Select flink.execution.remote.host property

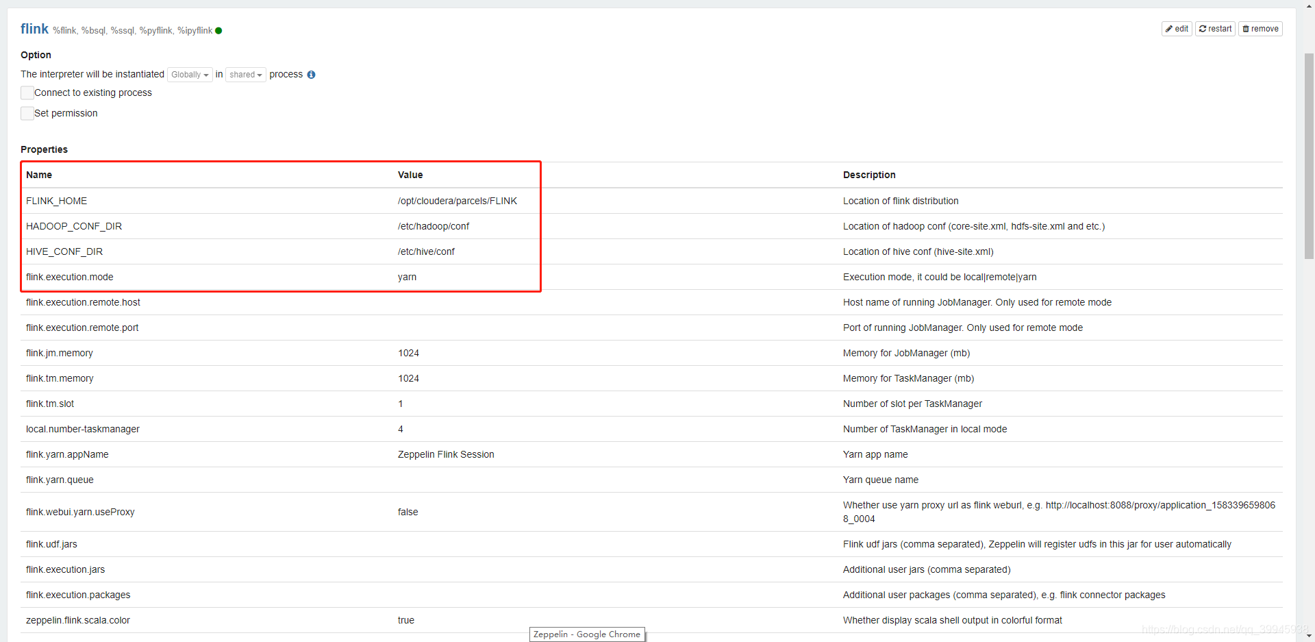[83, 302]
